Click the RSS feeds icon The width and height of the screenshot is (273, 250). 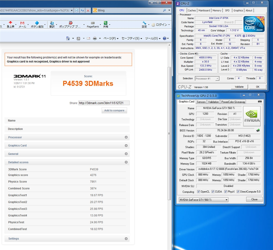click(79, 38)
